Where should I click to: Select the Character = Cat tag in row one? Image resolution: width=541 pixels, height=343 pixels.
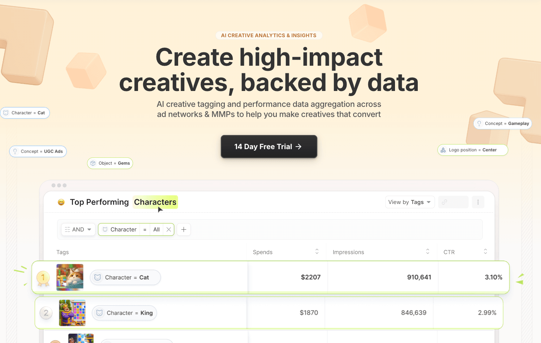coord(125,278)
